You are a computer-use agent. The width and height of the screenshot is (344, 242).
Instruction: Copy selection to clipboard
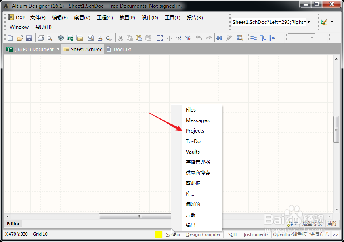point(130,38)
